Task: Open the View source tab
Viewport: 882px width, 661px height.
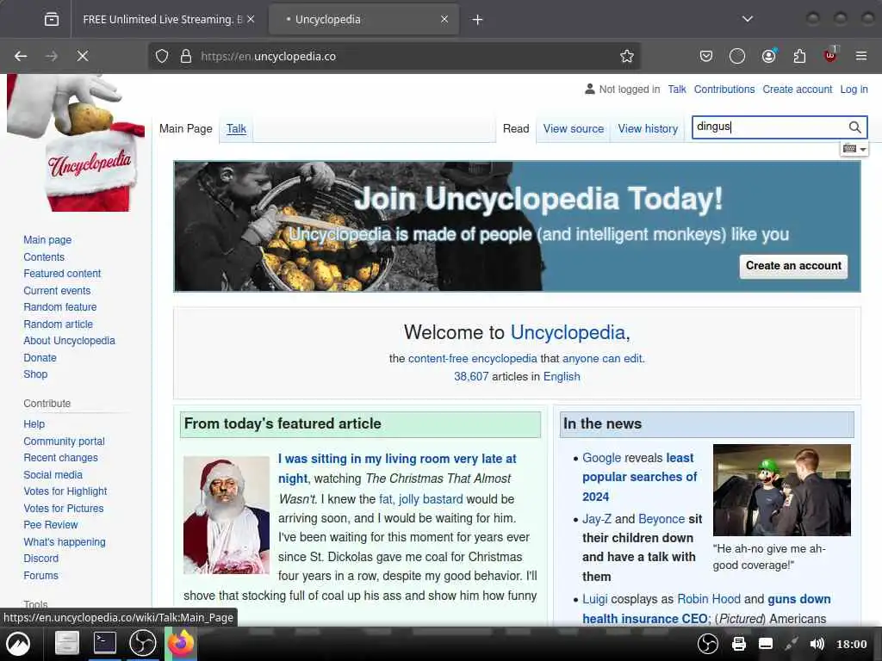Action: (x=573, y=129)
